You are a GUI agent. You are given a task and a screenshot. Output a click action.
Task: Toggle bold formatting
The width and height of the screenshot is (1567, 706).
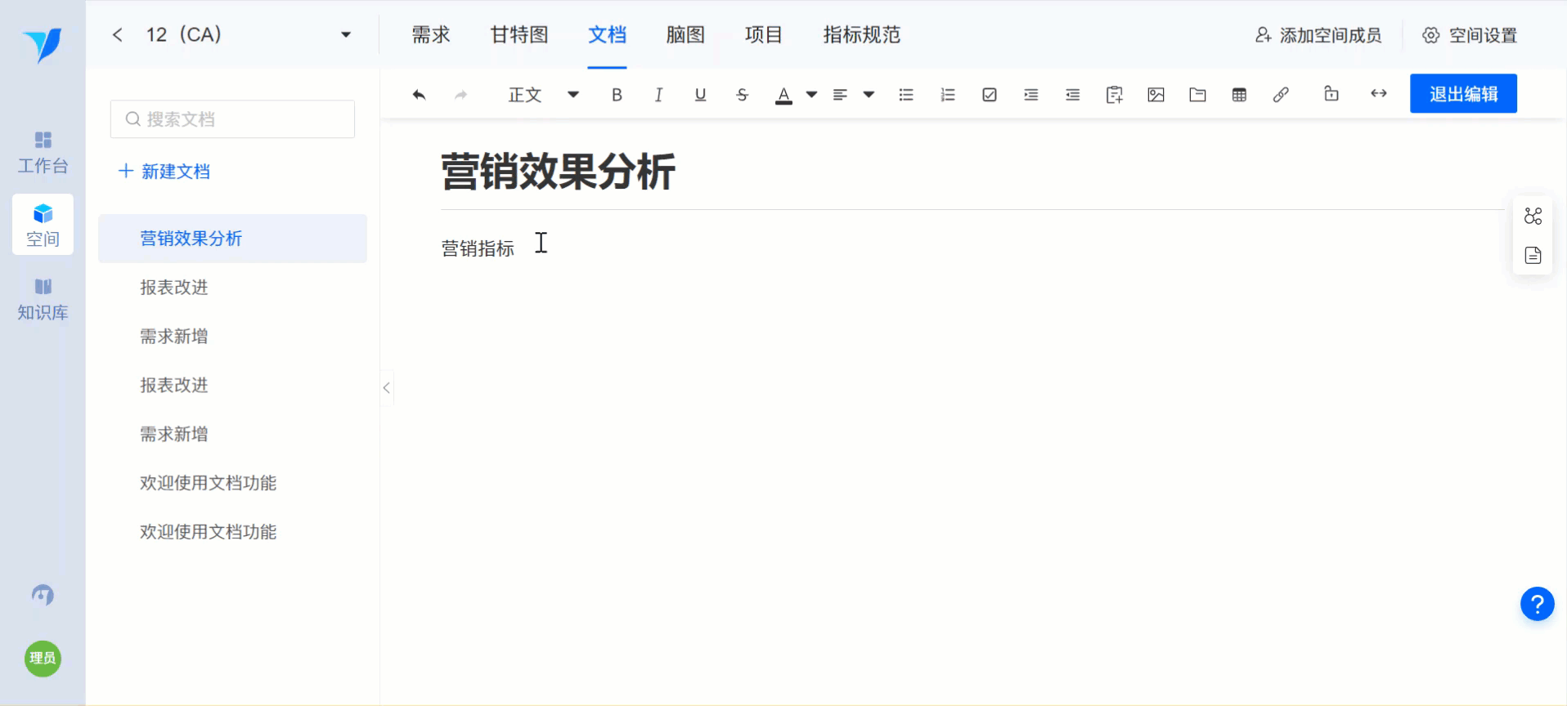pyautogui.click(x=617, y=95)
